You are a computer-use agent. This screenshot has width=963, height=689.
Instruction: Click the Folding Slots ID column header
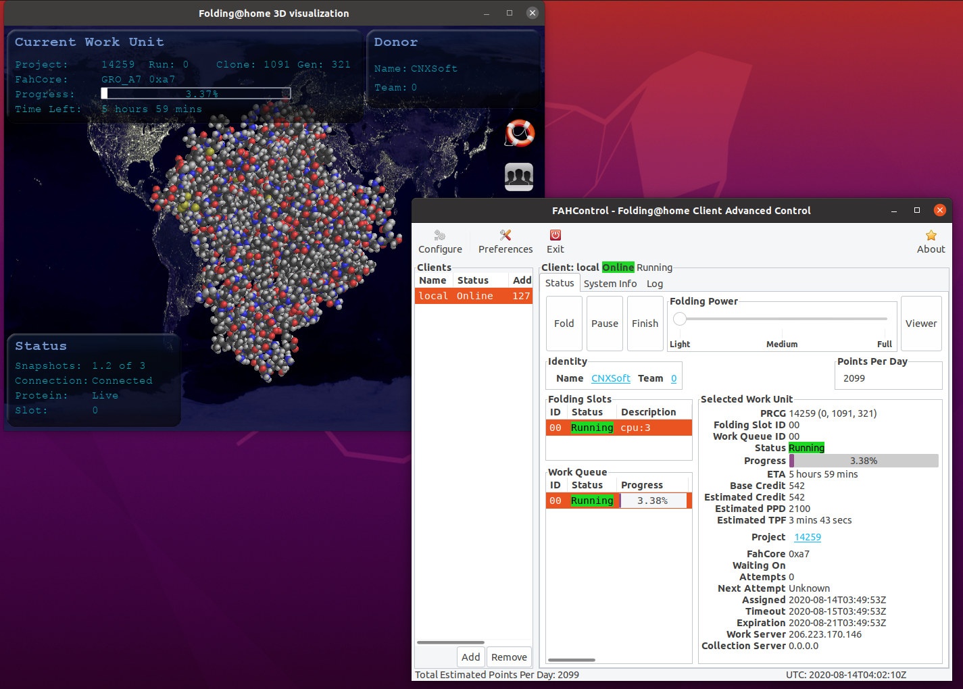coord(556,412)
